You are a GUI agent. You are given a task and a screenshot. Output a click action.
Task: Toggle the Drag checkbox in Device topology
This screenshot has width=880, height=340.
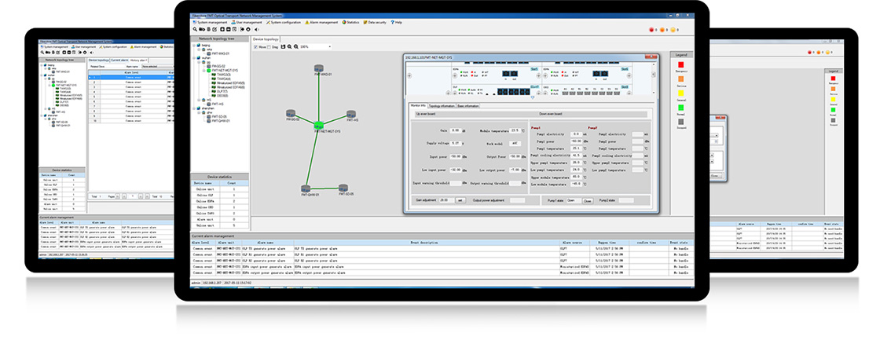[x=269, y=46]
